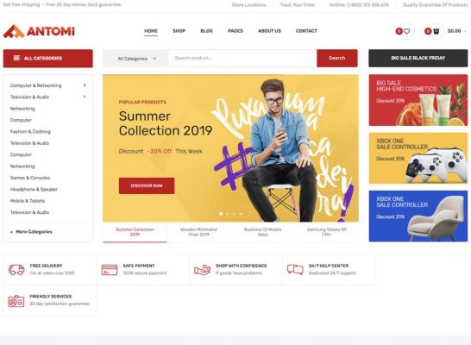Expand More Categories in sidebar
The width and height of the screenshot is (471, 345).
(31, 232)
